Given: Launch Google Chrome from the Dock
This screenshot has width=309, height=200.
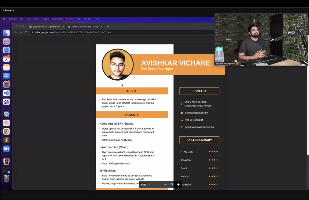Looking at the screenshot, I should pyautogui.click(x=6, y=131).
